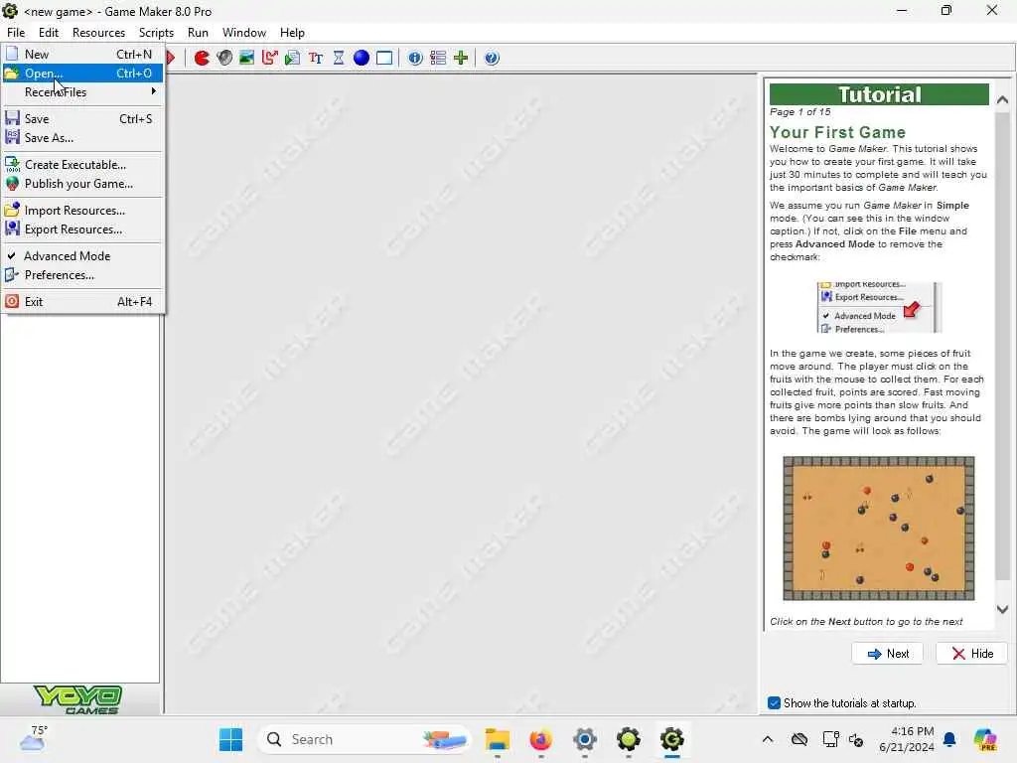This screenshot has width=1017, height=763.
Task: Launch Firefox from the taskbar
Action: pos(541,739)
